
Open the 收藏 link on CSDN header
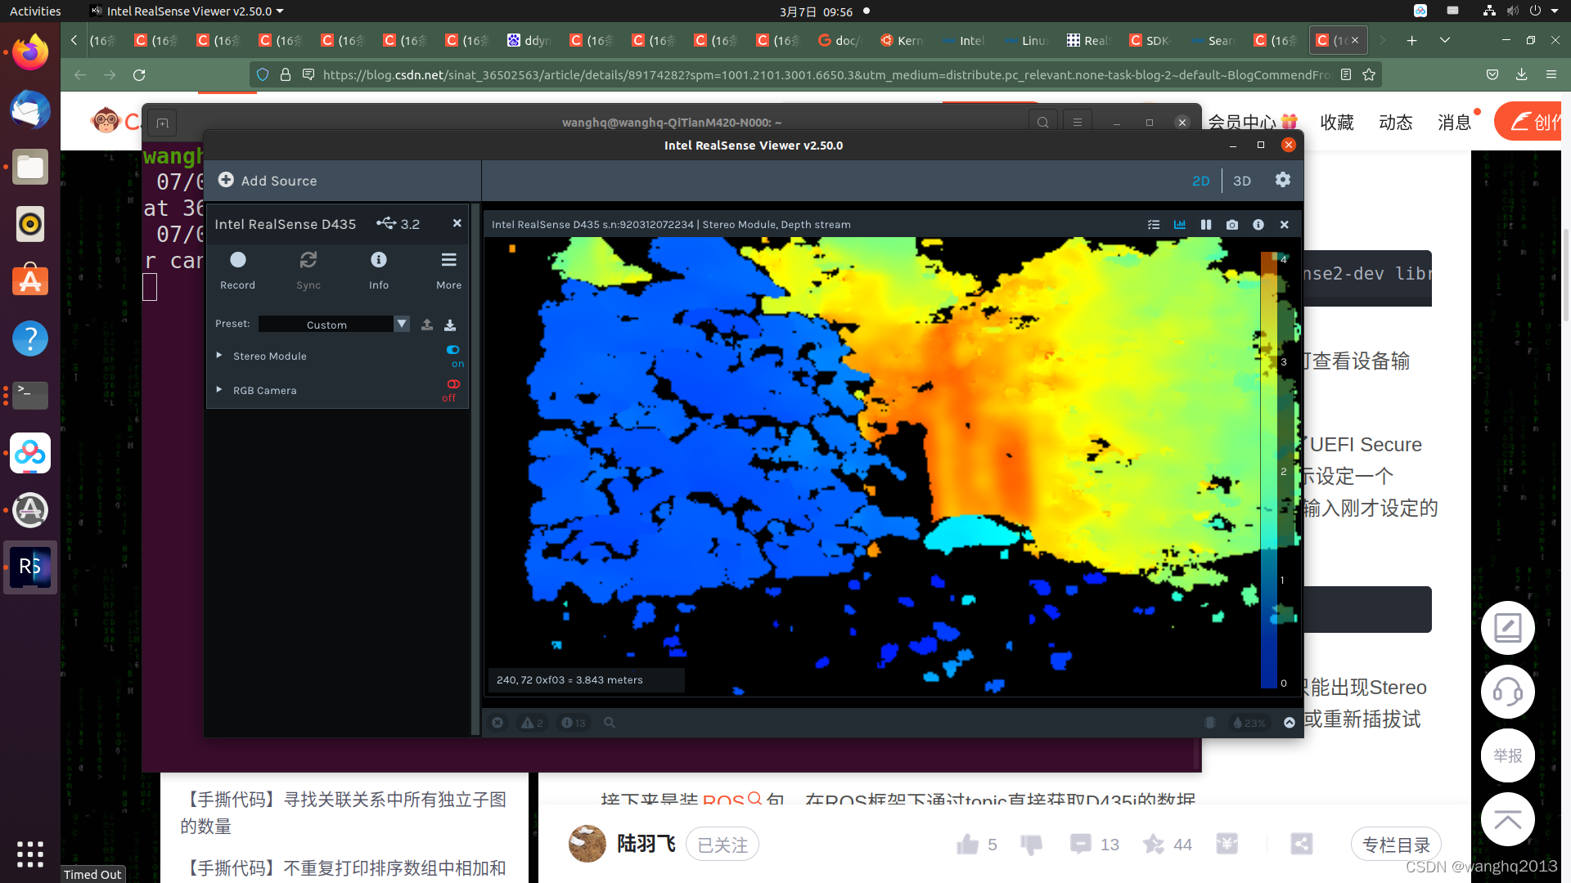pos(1337,123)
